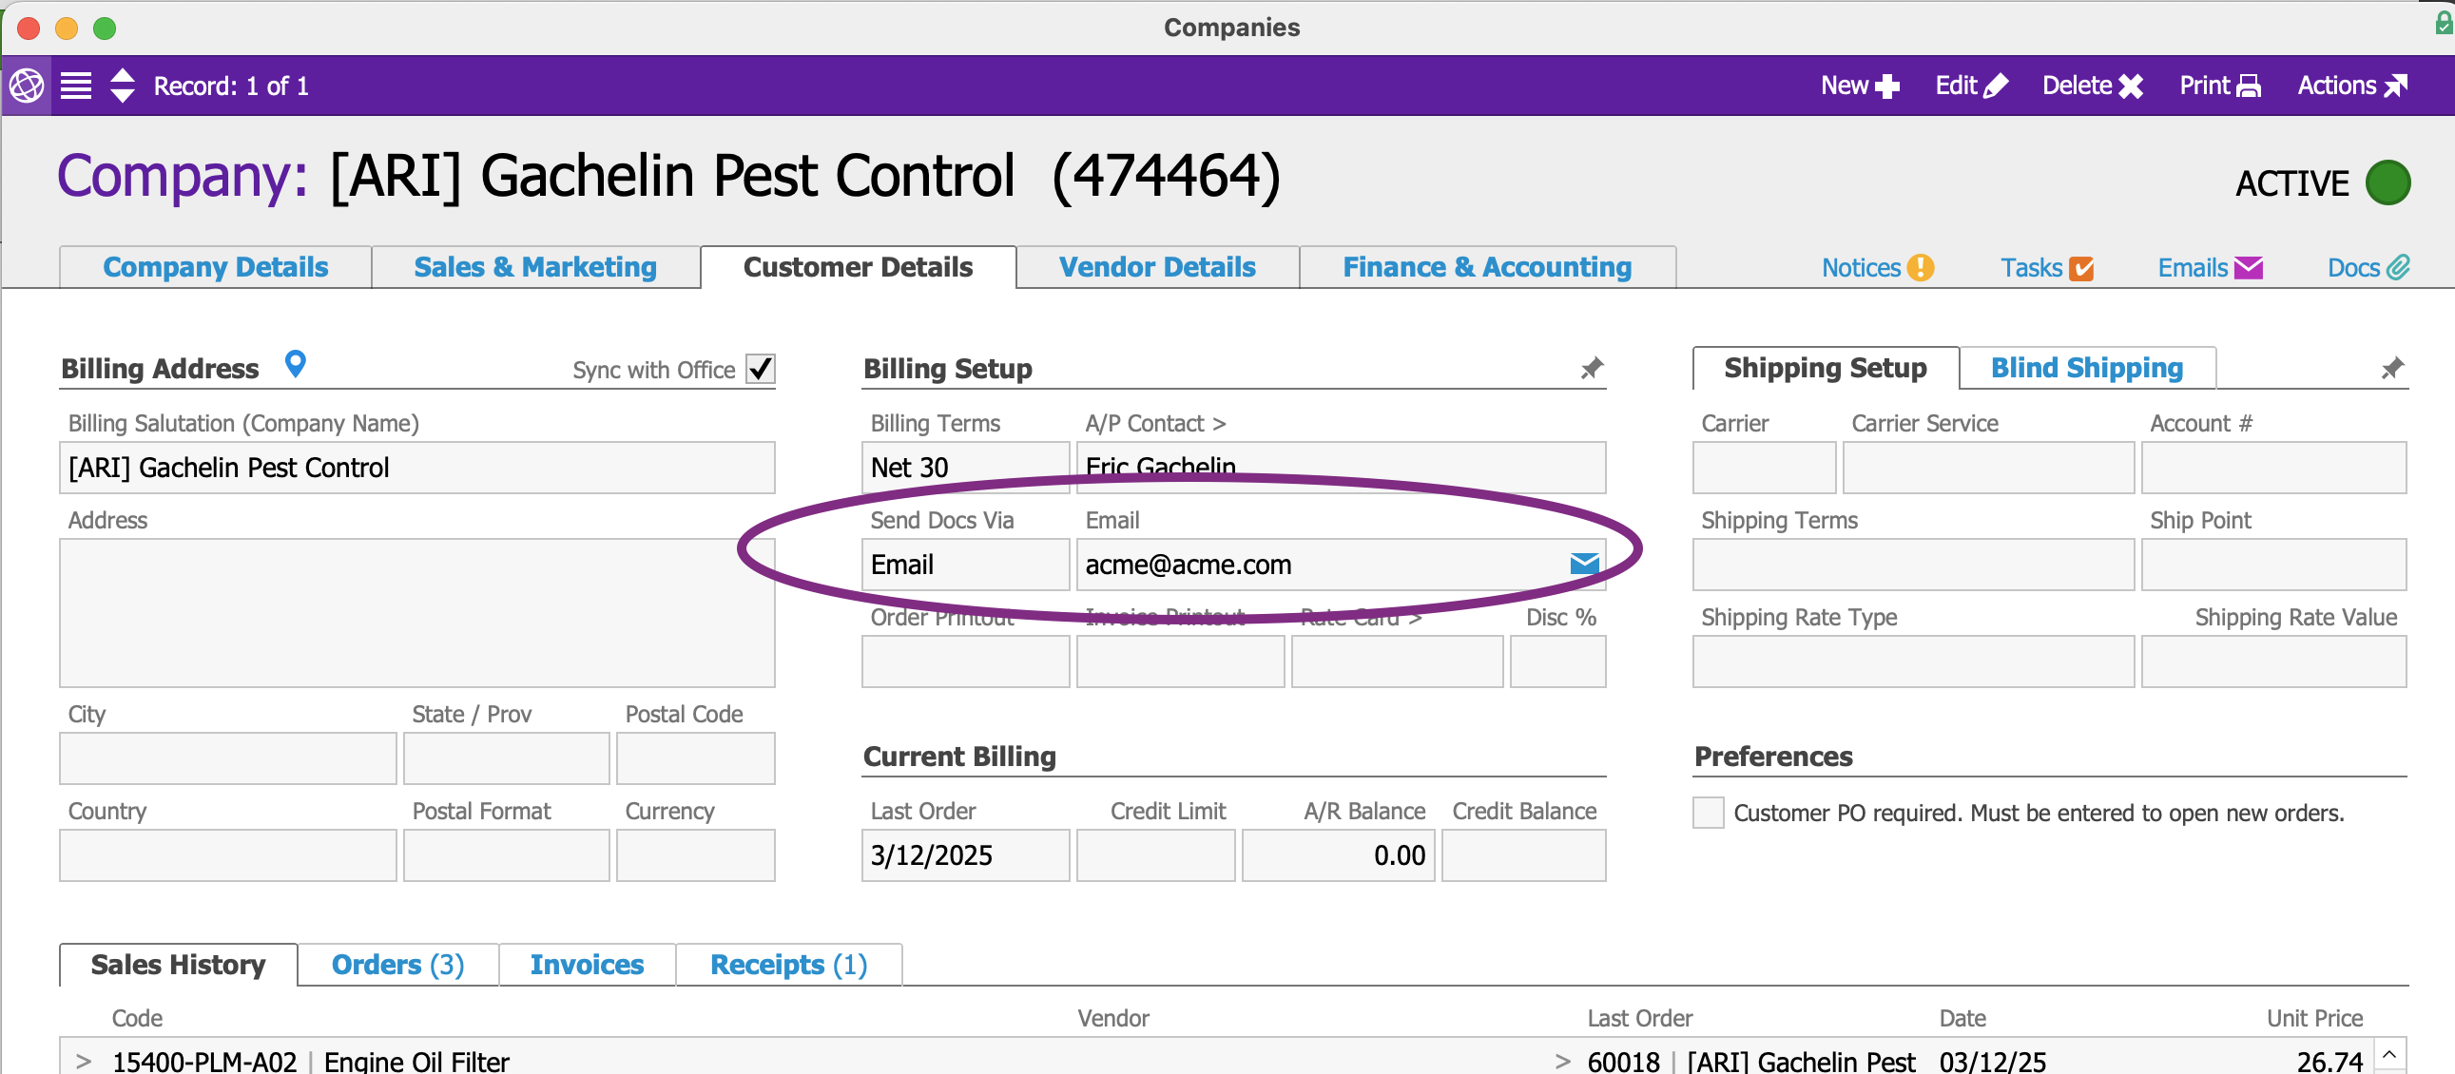Enable Customer PO required checkbox

[x=1708, y=813]
